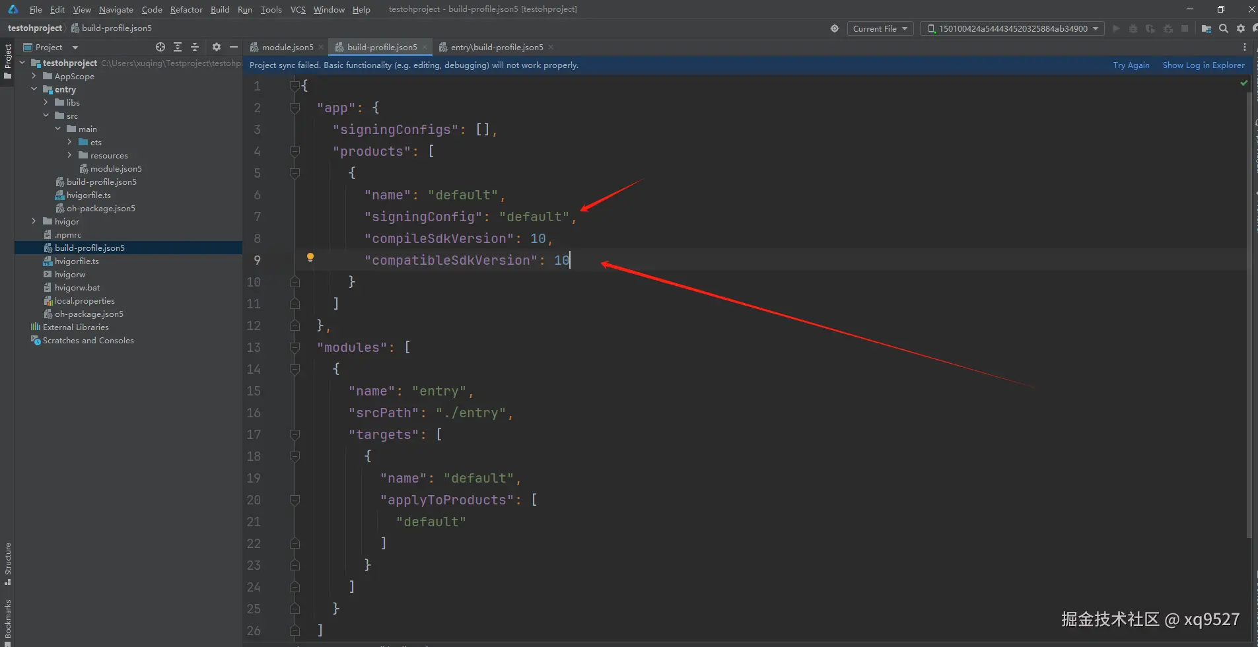Screen dimensions: 1258x647
Task: Place cursor on "compileSdkVersion" line text
Action: click(x=458, y=238)
